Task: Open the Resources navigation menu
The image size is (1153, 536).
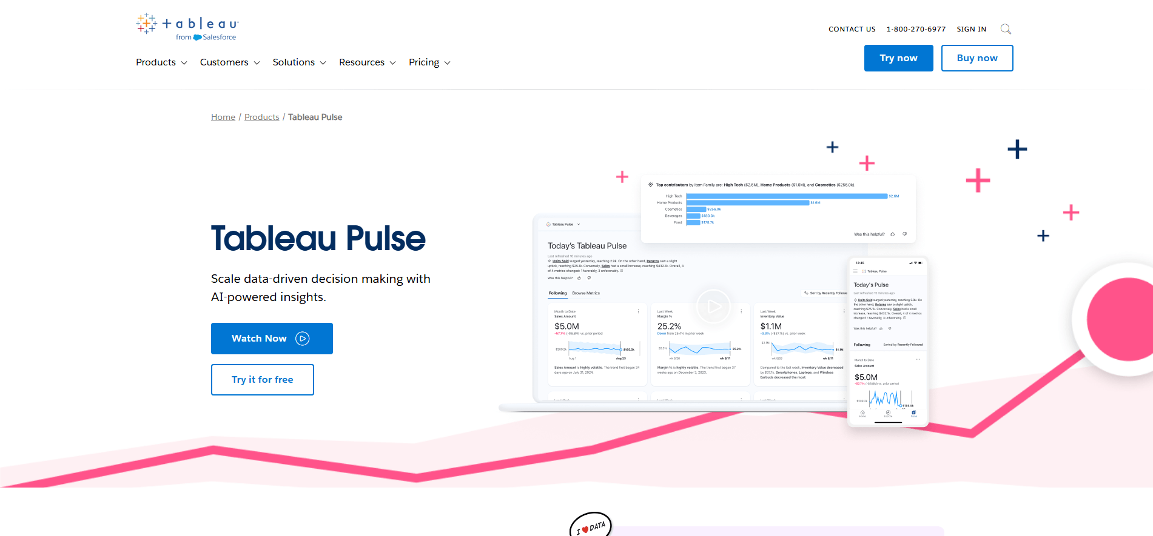Action: click(367, 62)
